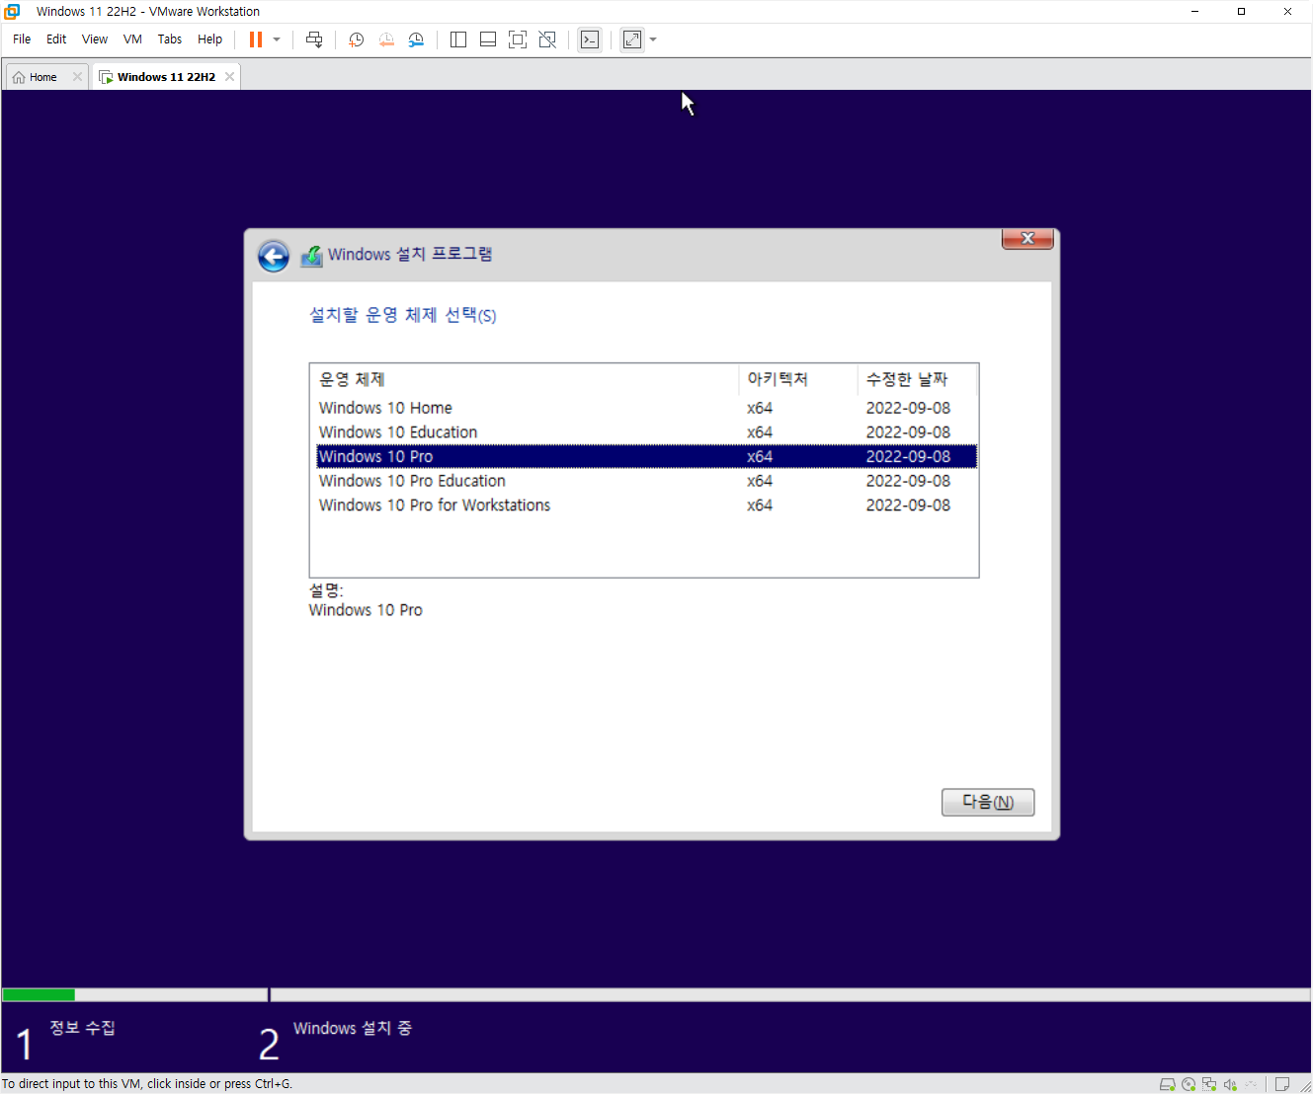Select Windows 10 Pro for Workstations

coord(647,506)
